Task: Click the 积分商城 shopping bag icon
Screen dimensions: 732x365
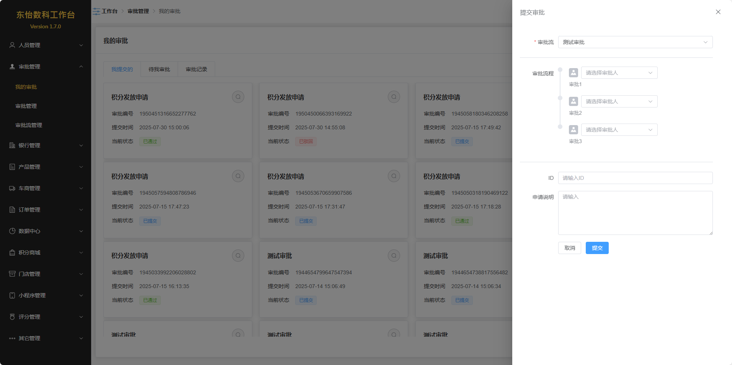Action: pyautogui.click(x=12, y=253)
